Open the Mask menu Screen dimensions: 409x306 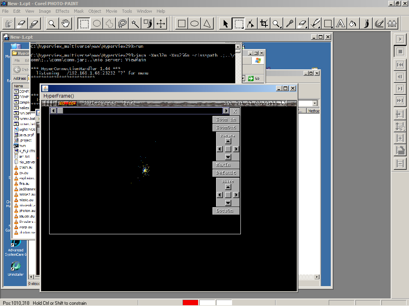(x=79, y=11)
